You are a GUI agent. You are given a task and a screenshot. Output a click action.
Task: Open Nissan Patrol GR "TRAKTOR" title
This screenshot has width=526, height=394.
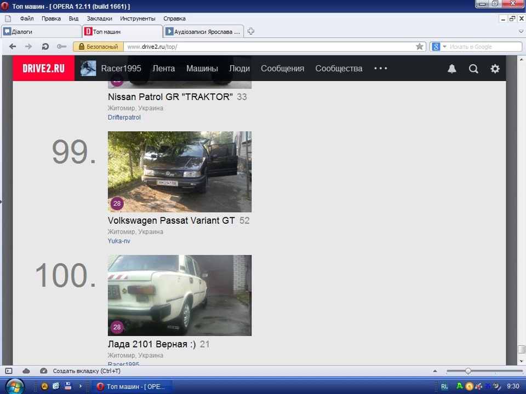pyautogui.click(x=170, y=97)
